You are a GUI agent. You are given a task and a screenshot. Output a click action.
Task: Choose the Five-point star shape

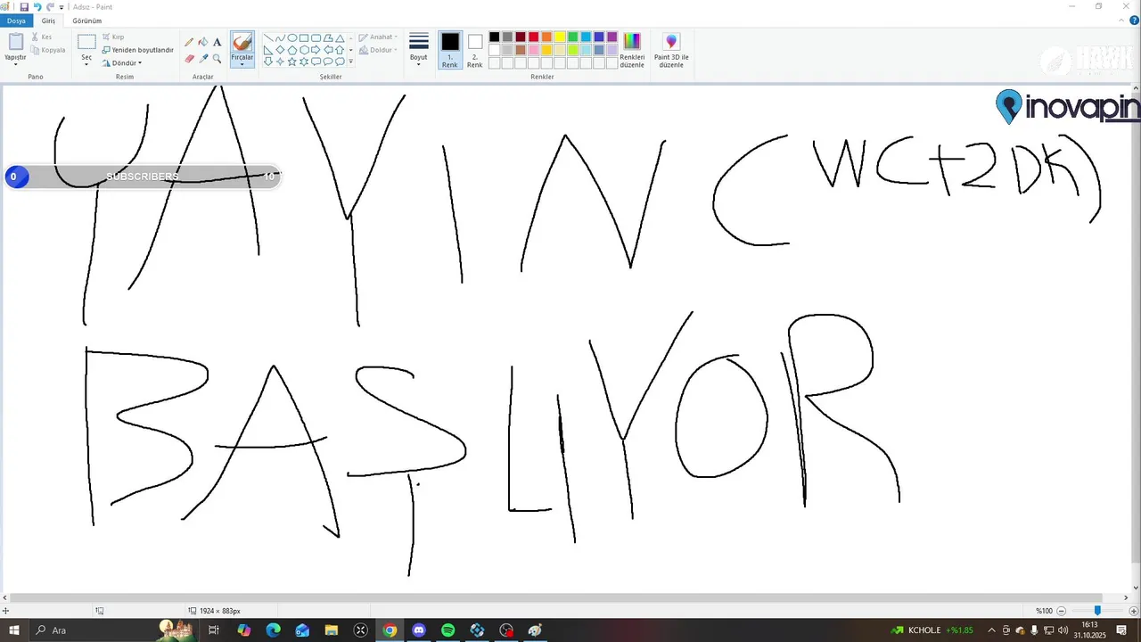point(292,62)
